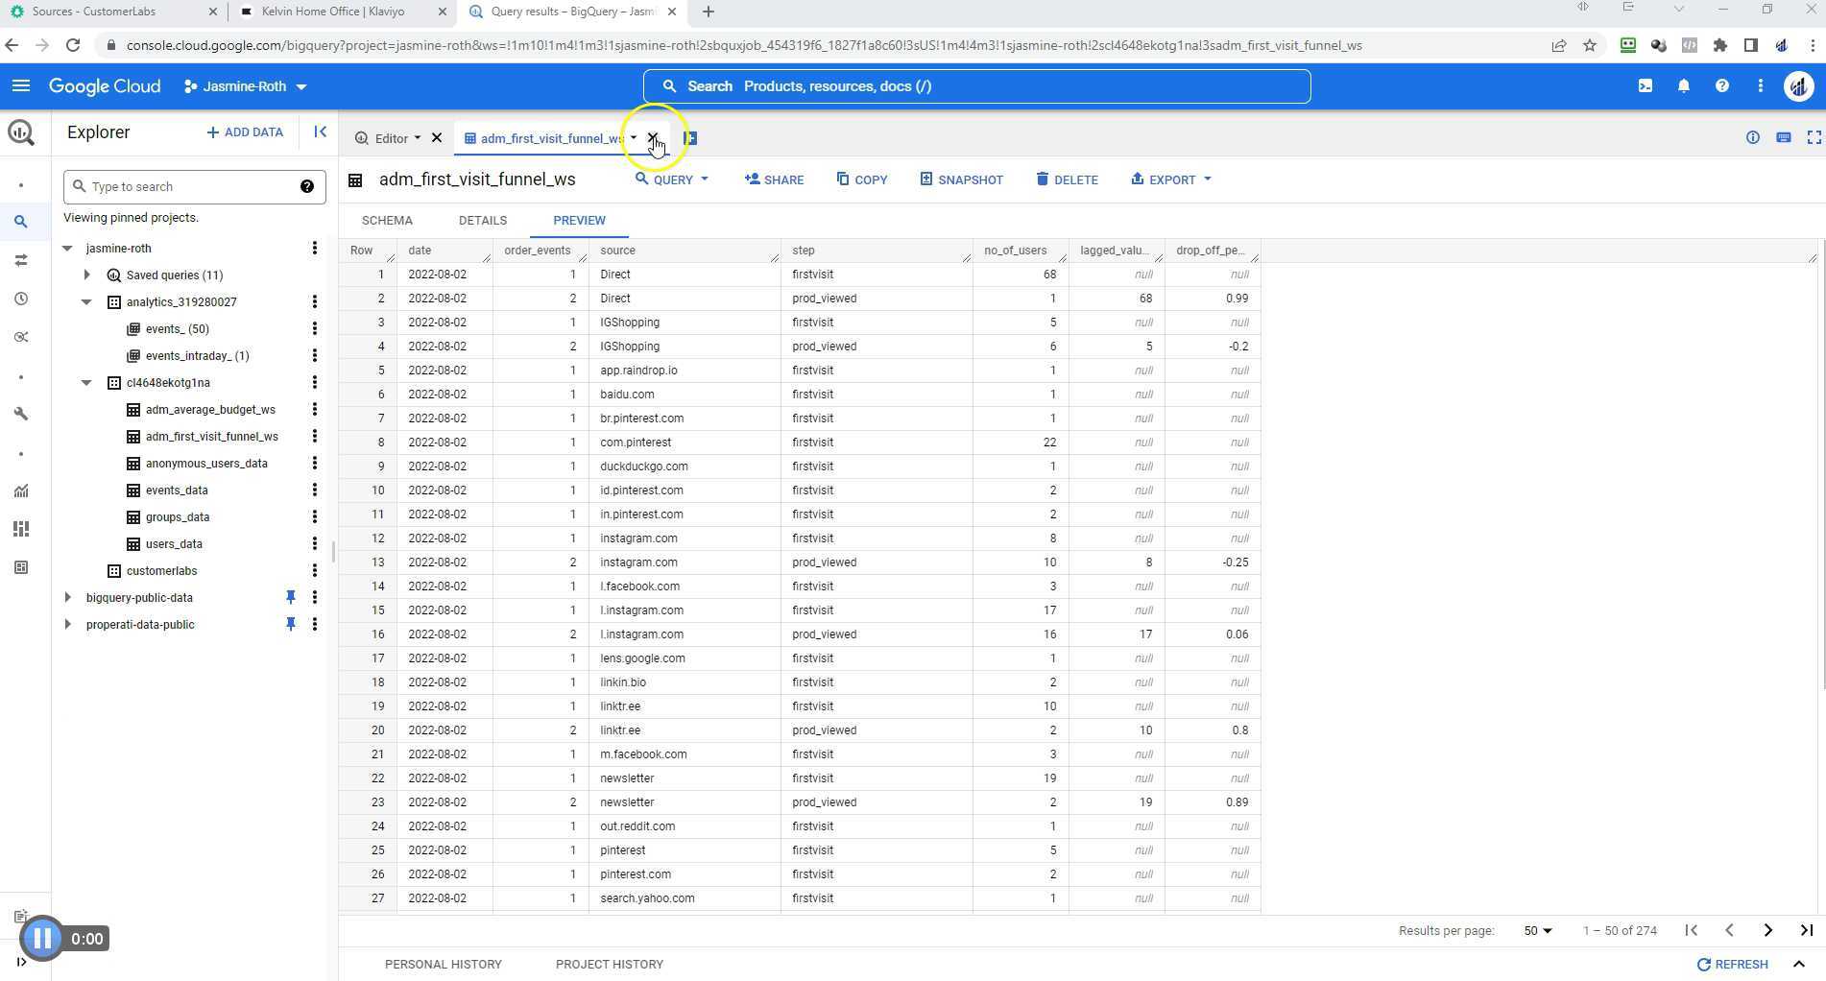Unpin the bigquery-public-data project
This screenshot has height=981, width=1826.
point(291,597)
